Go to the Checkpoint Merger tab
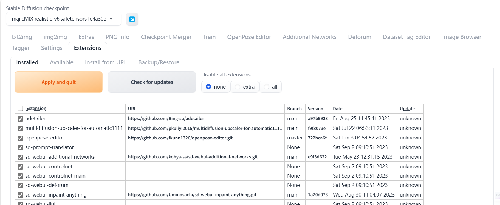This screenshot has height=205, width=500. coord(166,37)
